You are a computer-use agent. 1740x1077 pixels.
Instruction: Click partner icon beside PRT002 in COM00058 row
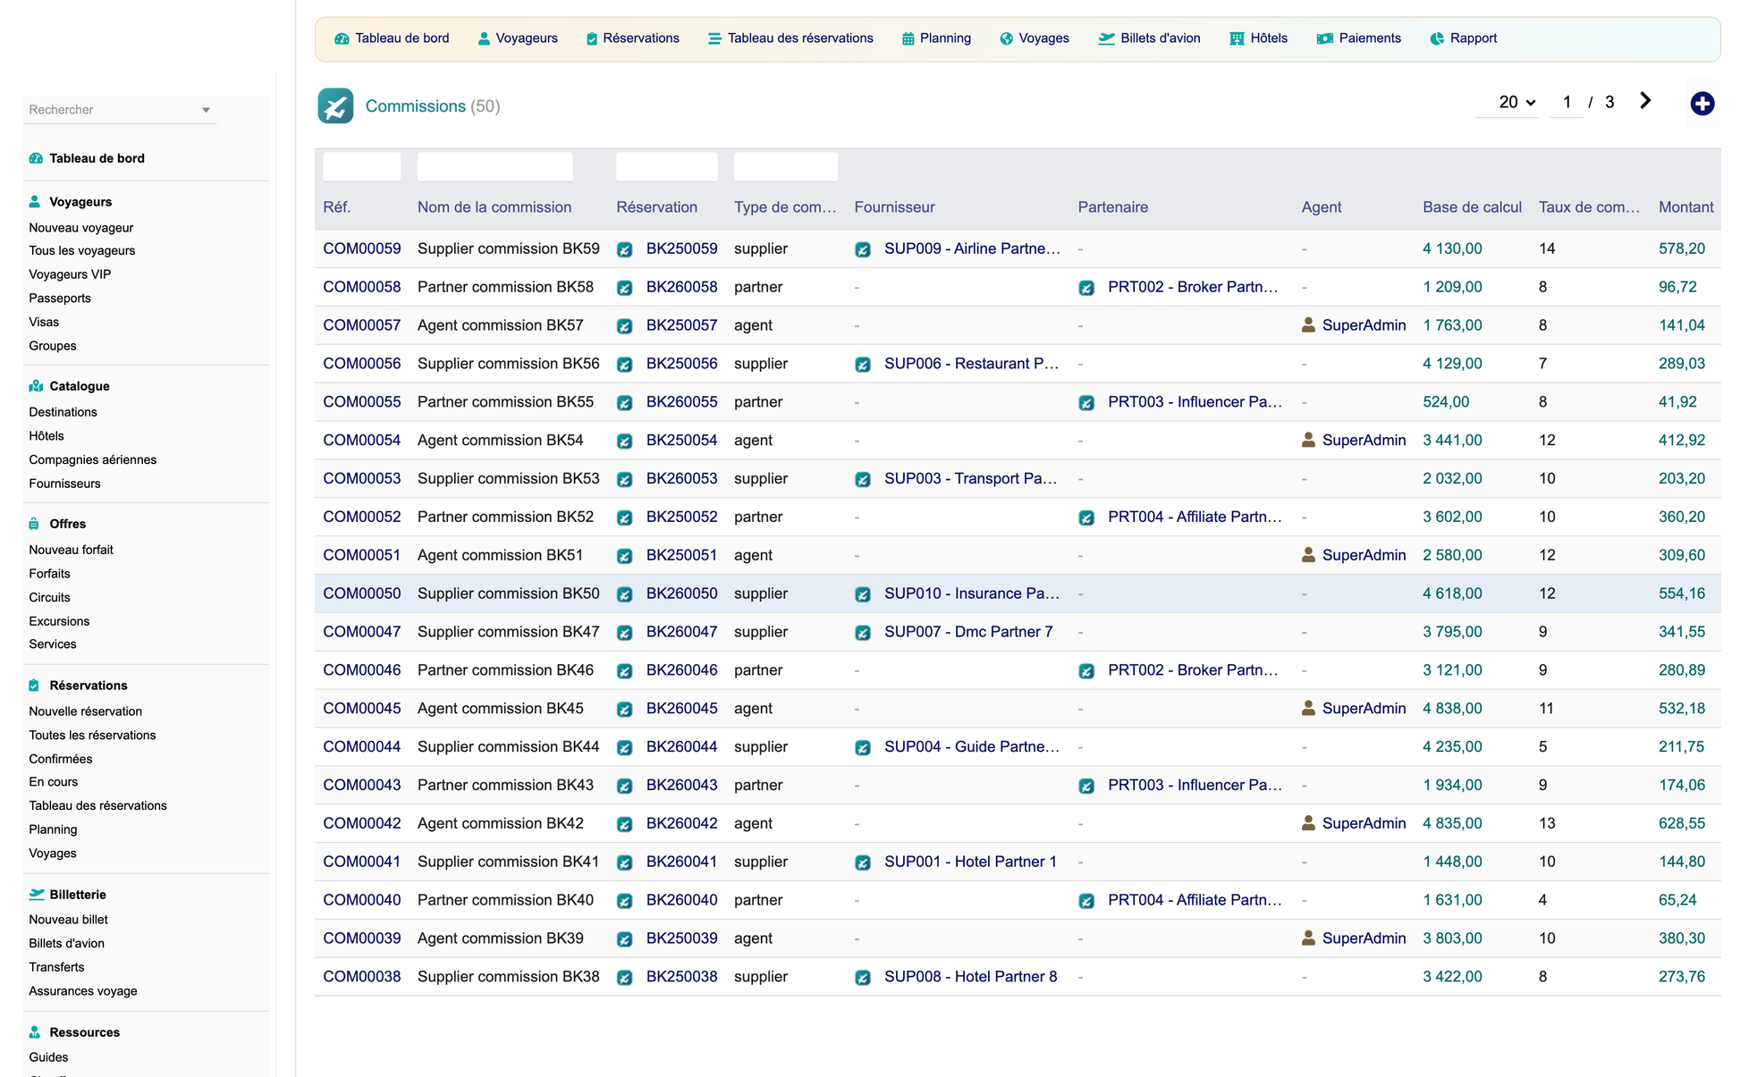[1086, 288]
